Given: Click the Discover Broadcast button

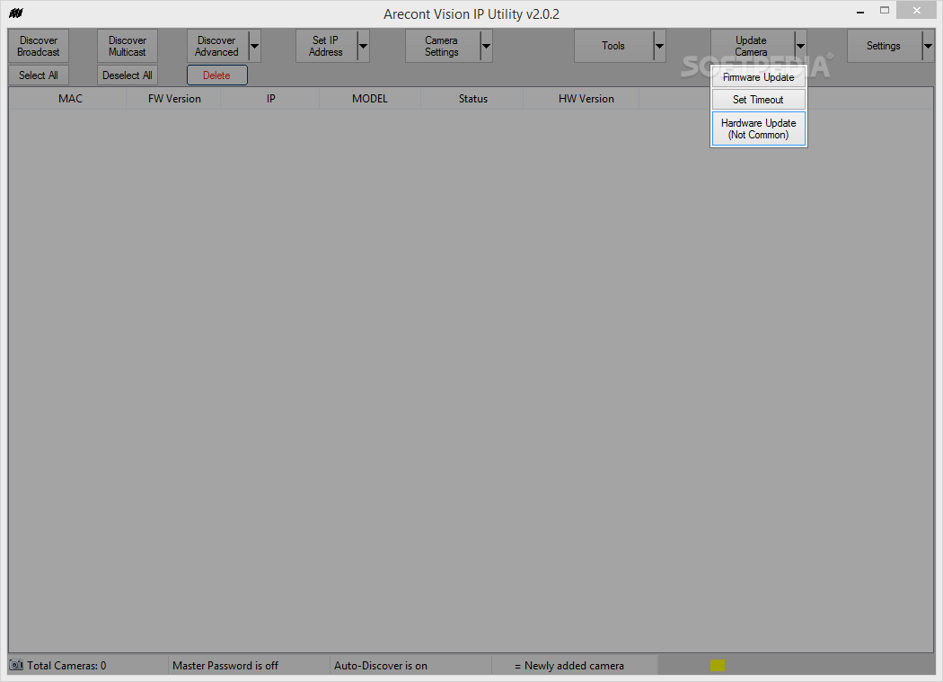Looking at the screenshot, I should coord(39,46).
